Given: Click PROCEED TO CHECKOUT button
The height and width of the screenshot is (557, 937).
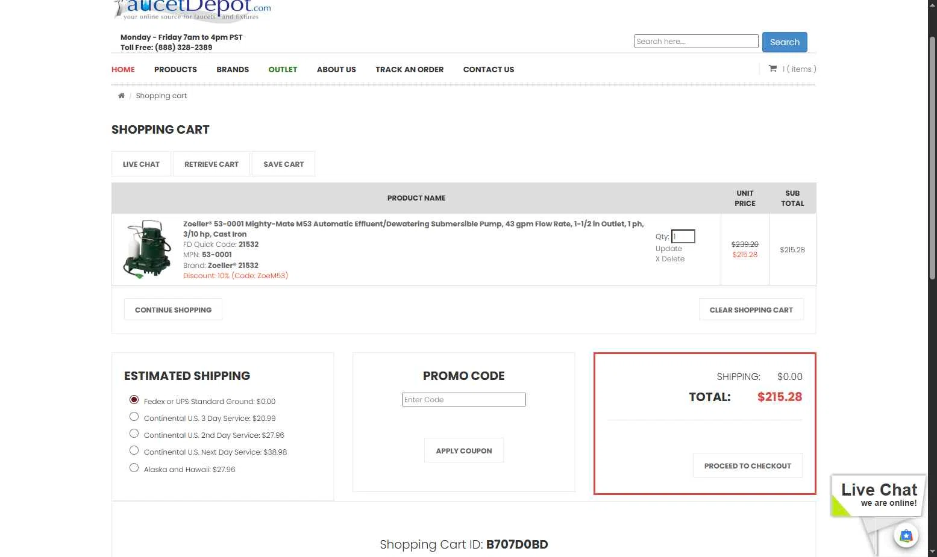Looking at the screenshot, I should pyautogui.click(x=748, y=465).
